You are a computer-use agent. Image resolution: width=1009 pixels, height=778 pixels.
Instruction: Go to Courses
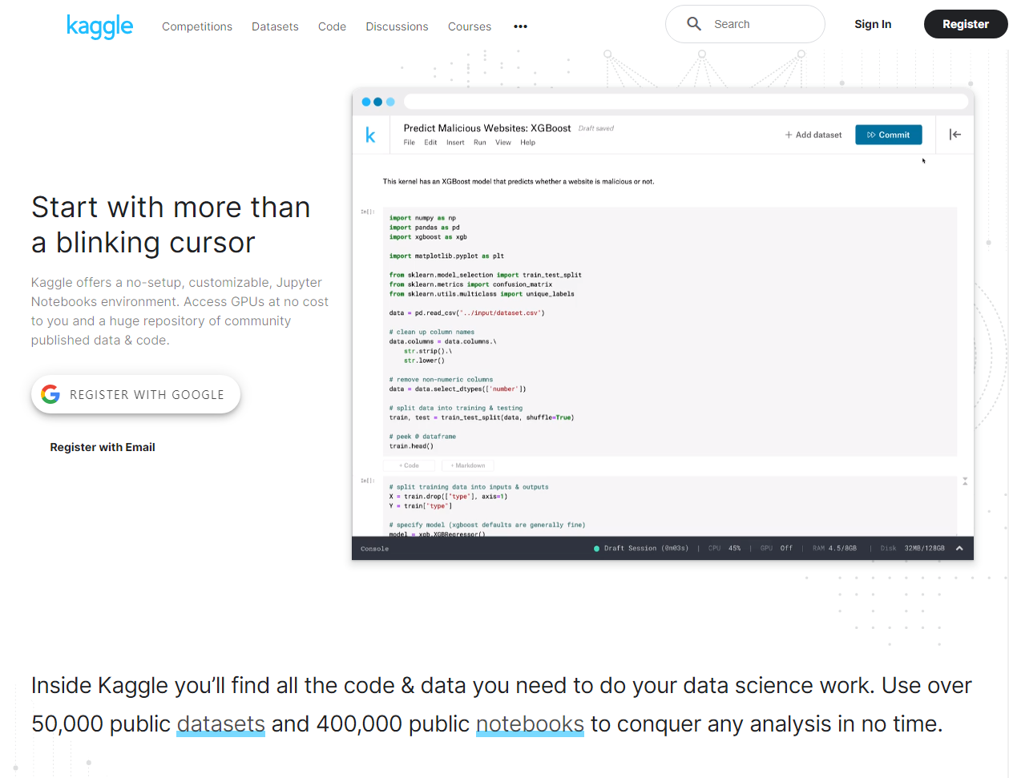(x=470, y=26)
